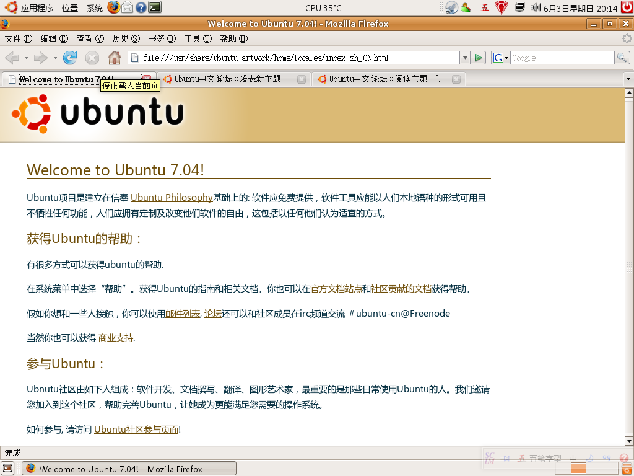The image size is (634, 476).
Task: Open the 应用程序 (Applications) panel menu
Action: tap(30, 7)
